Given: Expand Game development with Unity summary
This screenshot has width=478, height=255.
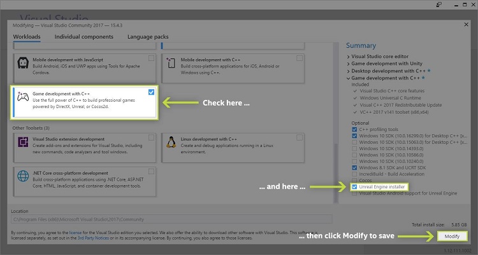Looking at the screenshot, I should tap(348, 64).
